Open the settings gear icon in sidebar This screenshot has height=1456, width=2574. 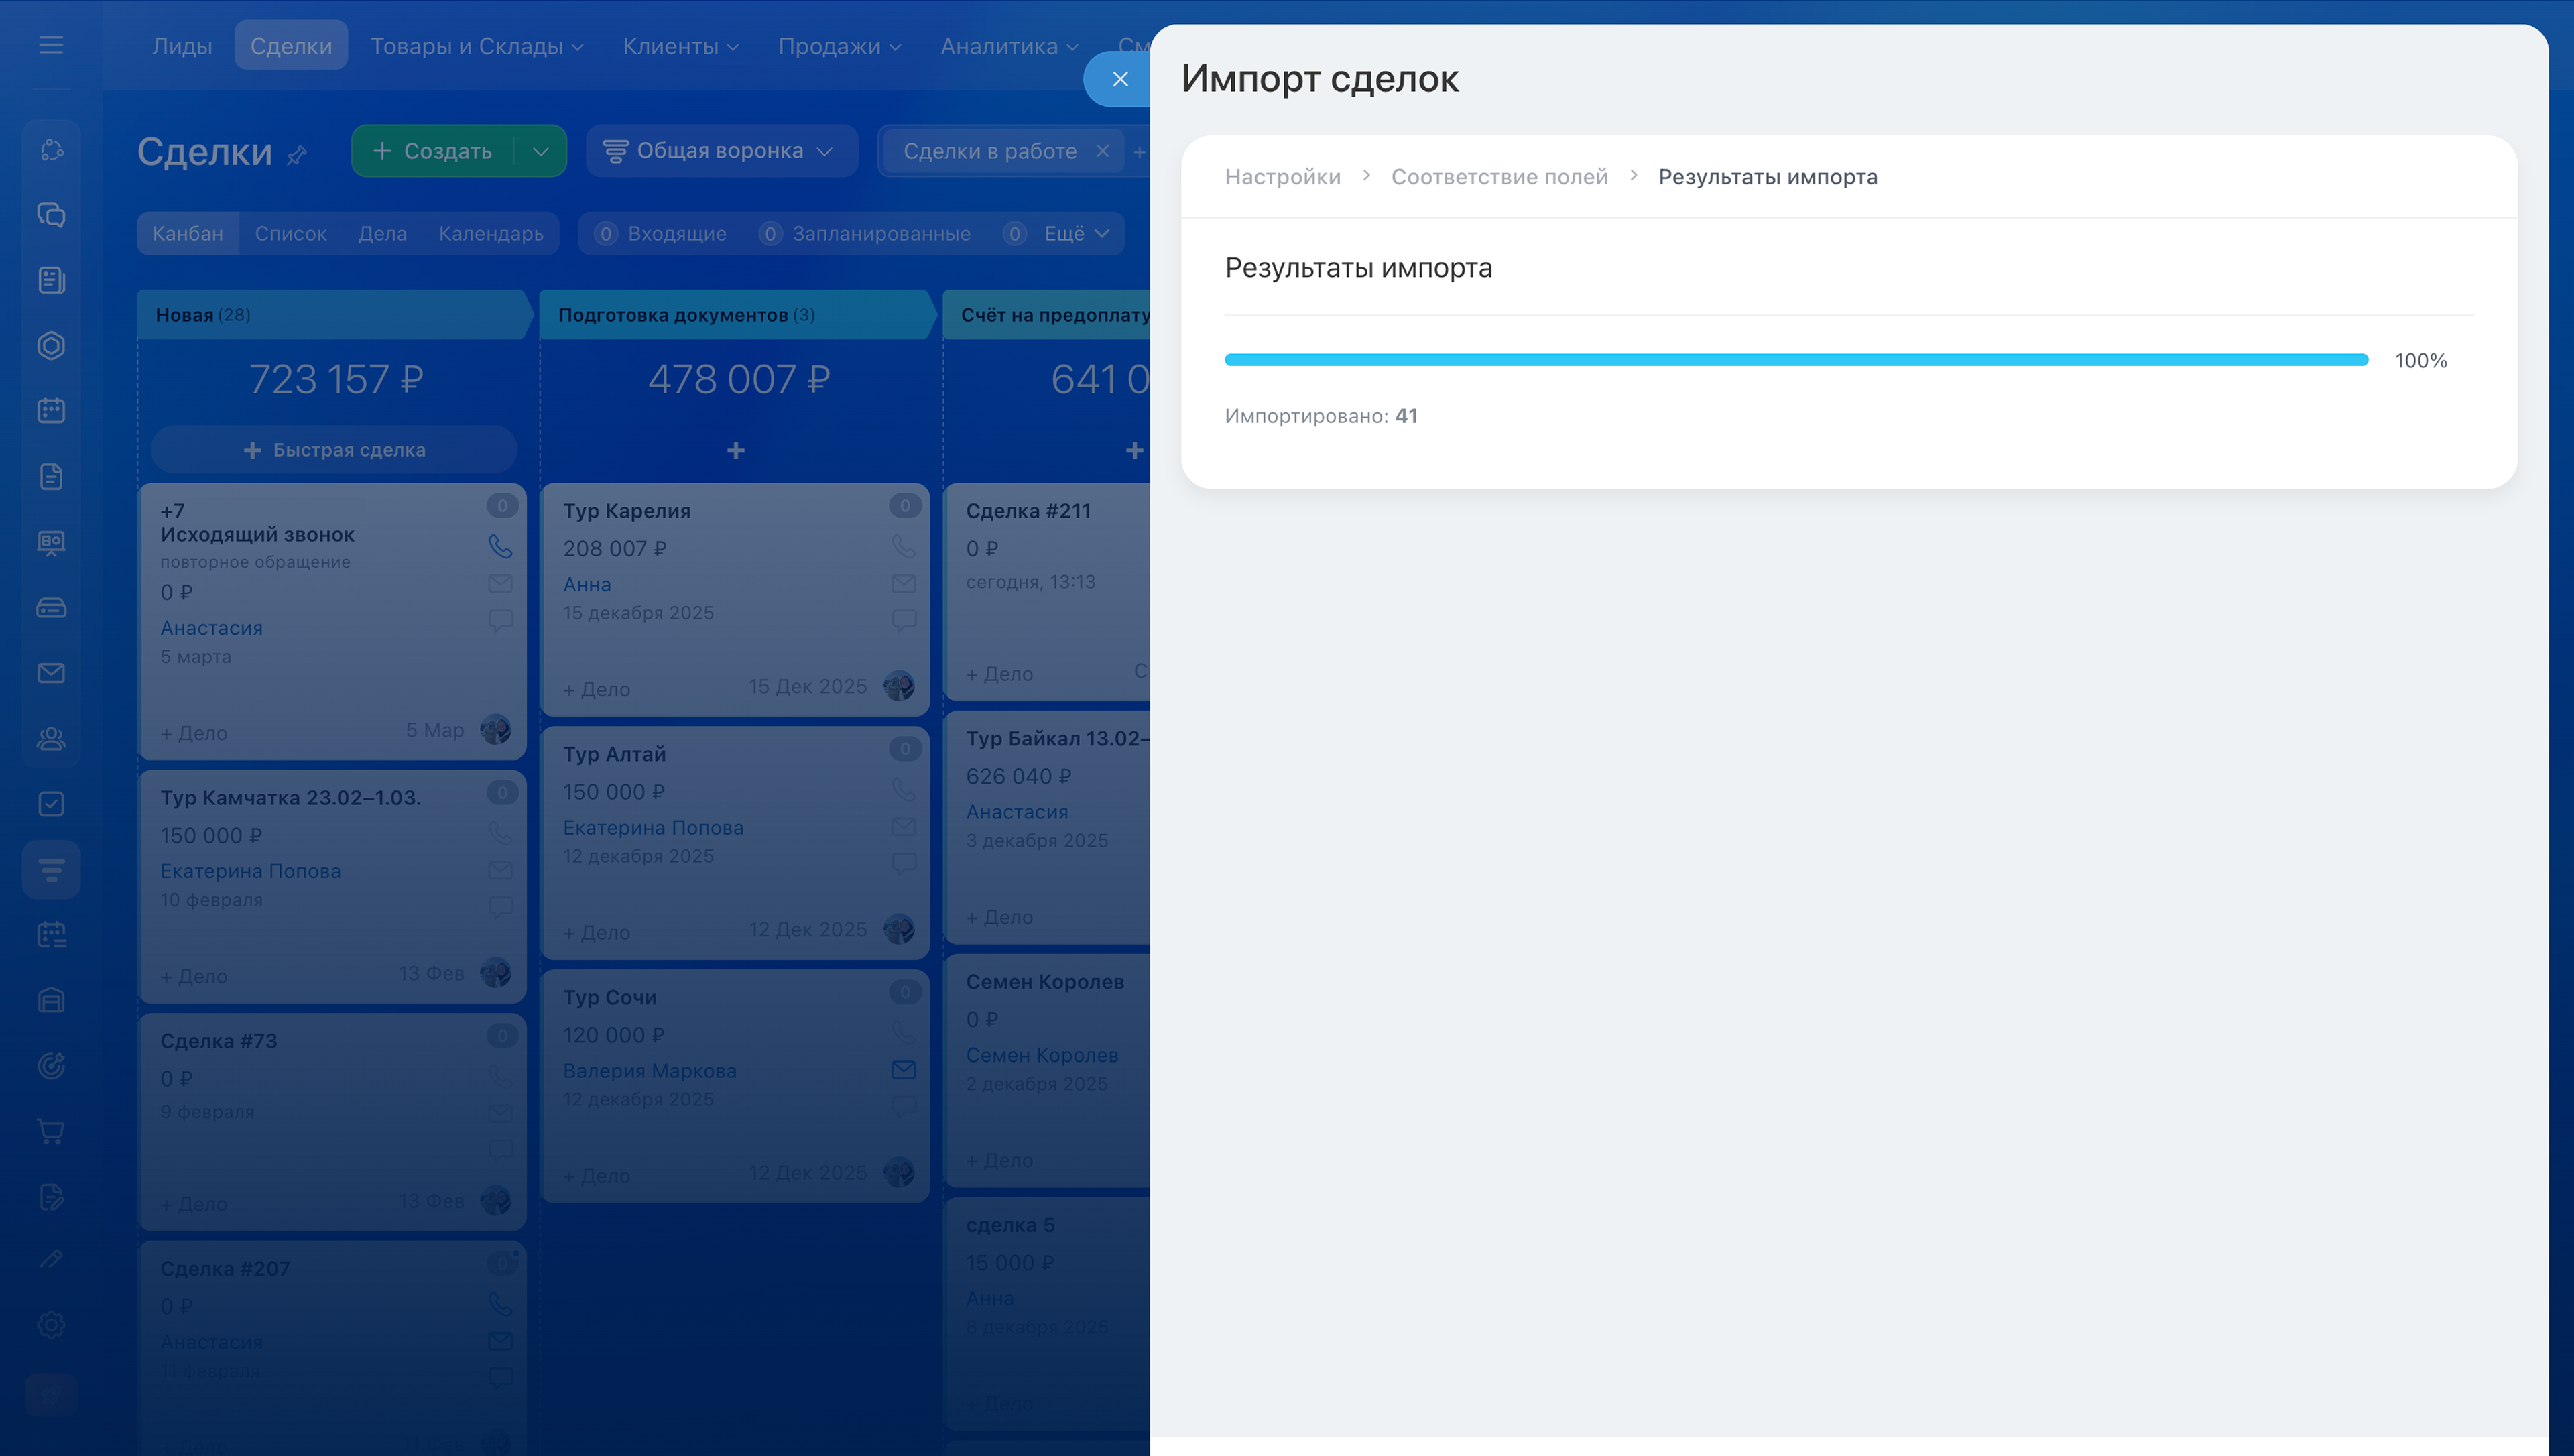(51, 1324)
